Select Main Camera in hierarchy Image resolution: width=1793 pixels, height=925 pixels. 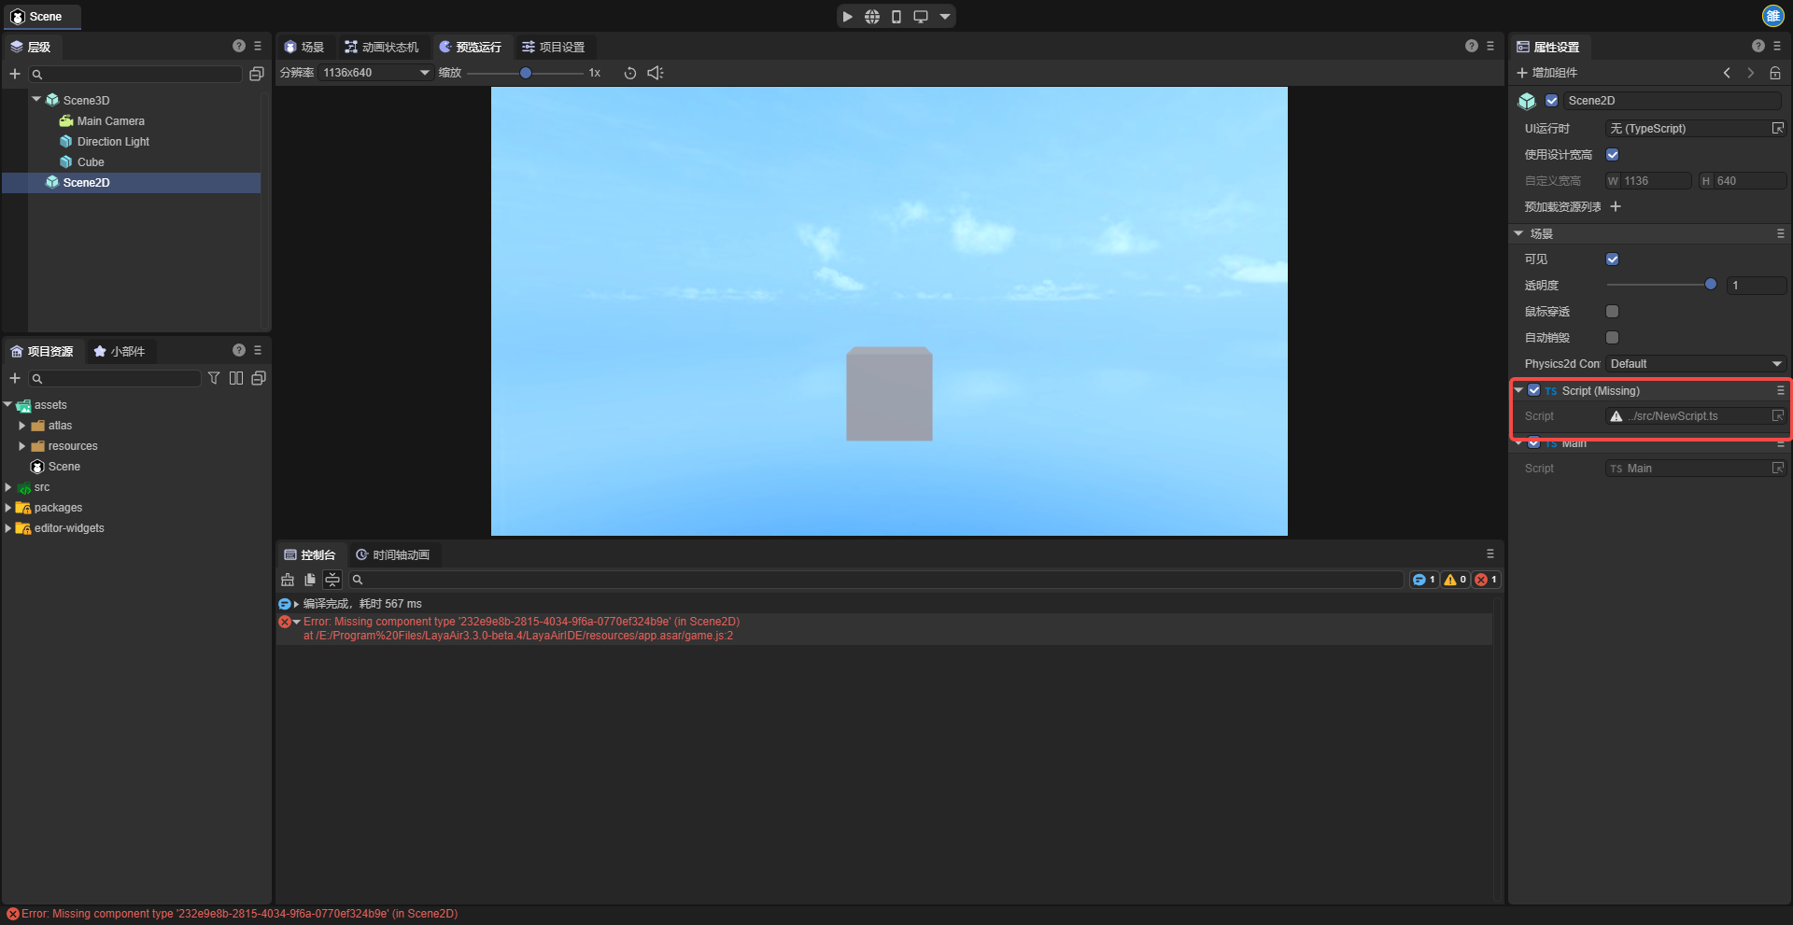click(x=110, y=121)
